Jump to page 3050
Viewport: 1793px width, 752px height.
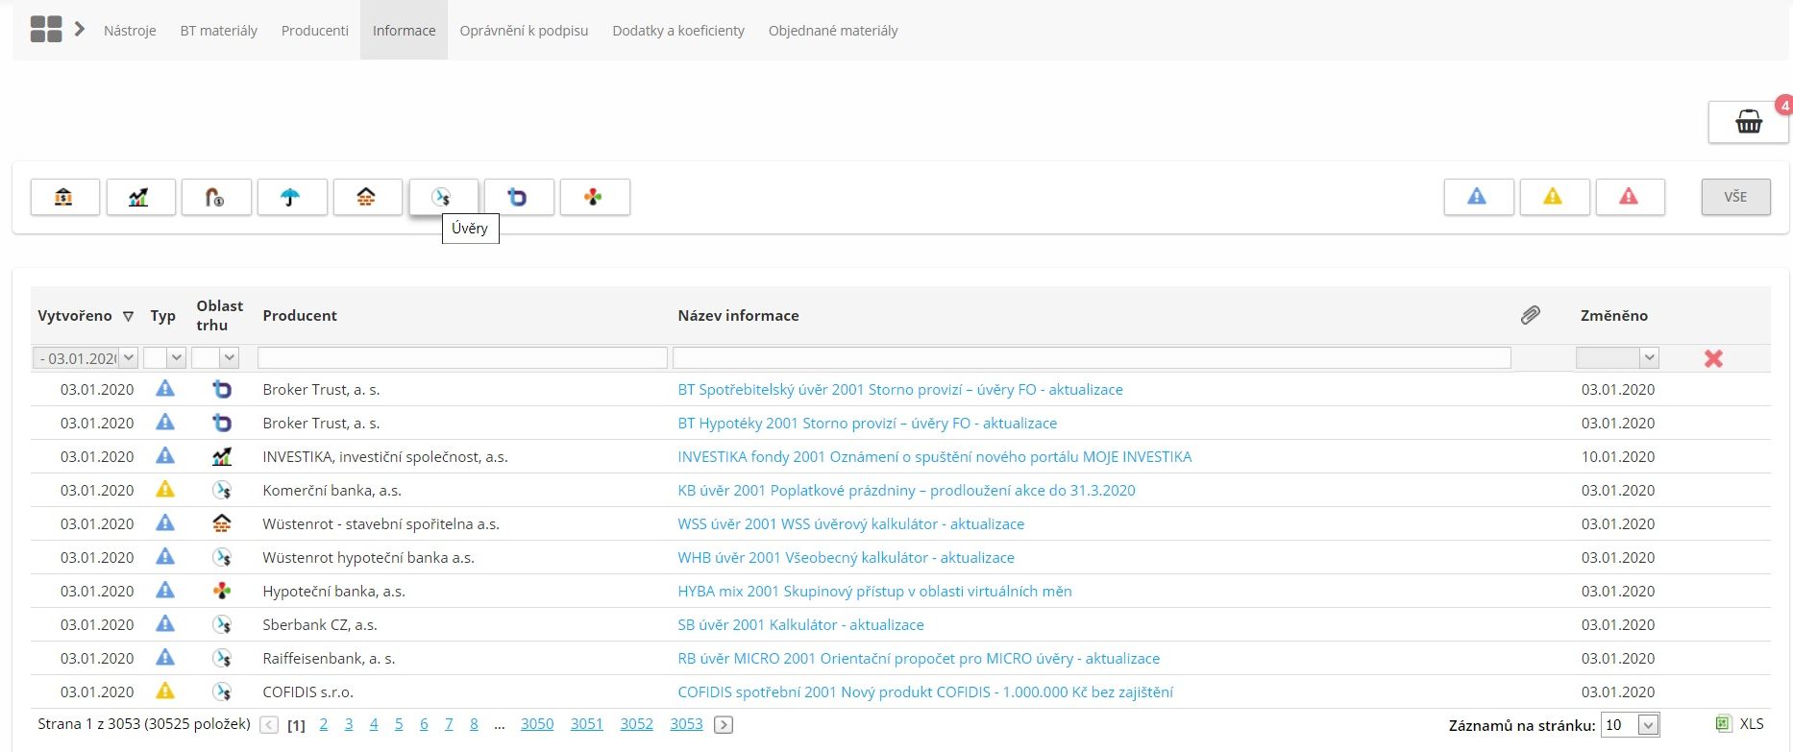pos(537,724)
